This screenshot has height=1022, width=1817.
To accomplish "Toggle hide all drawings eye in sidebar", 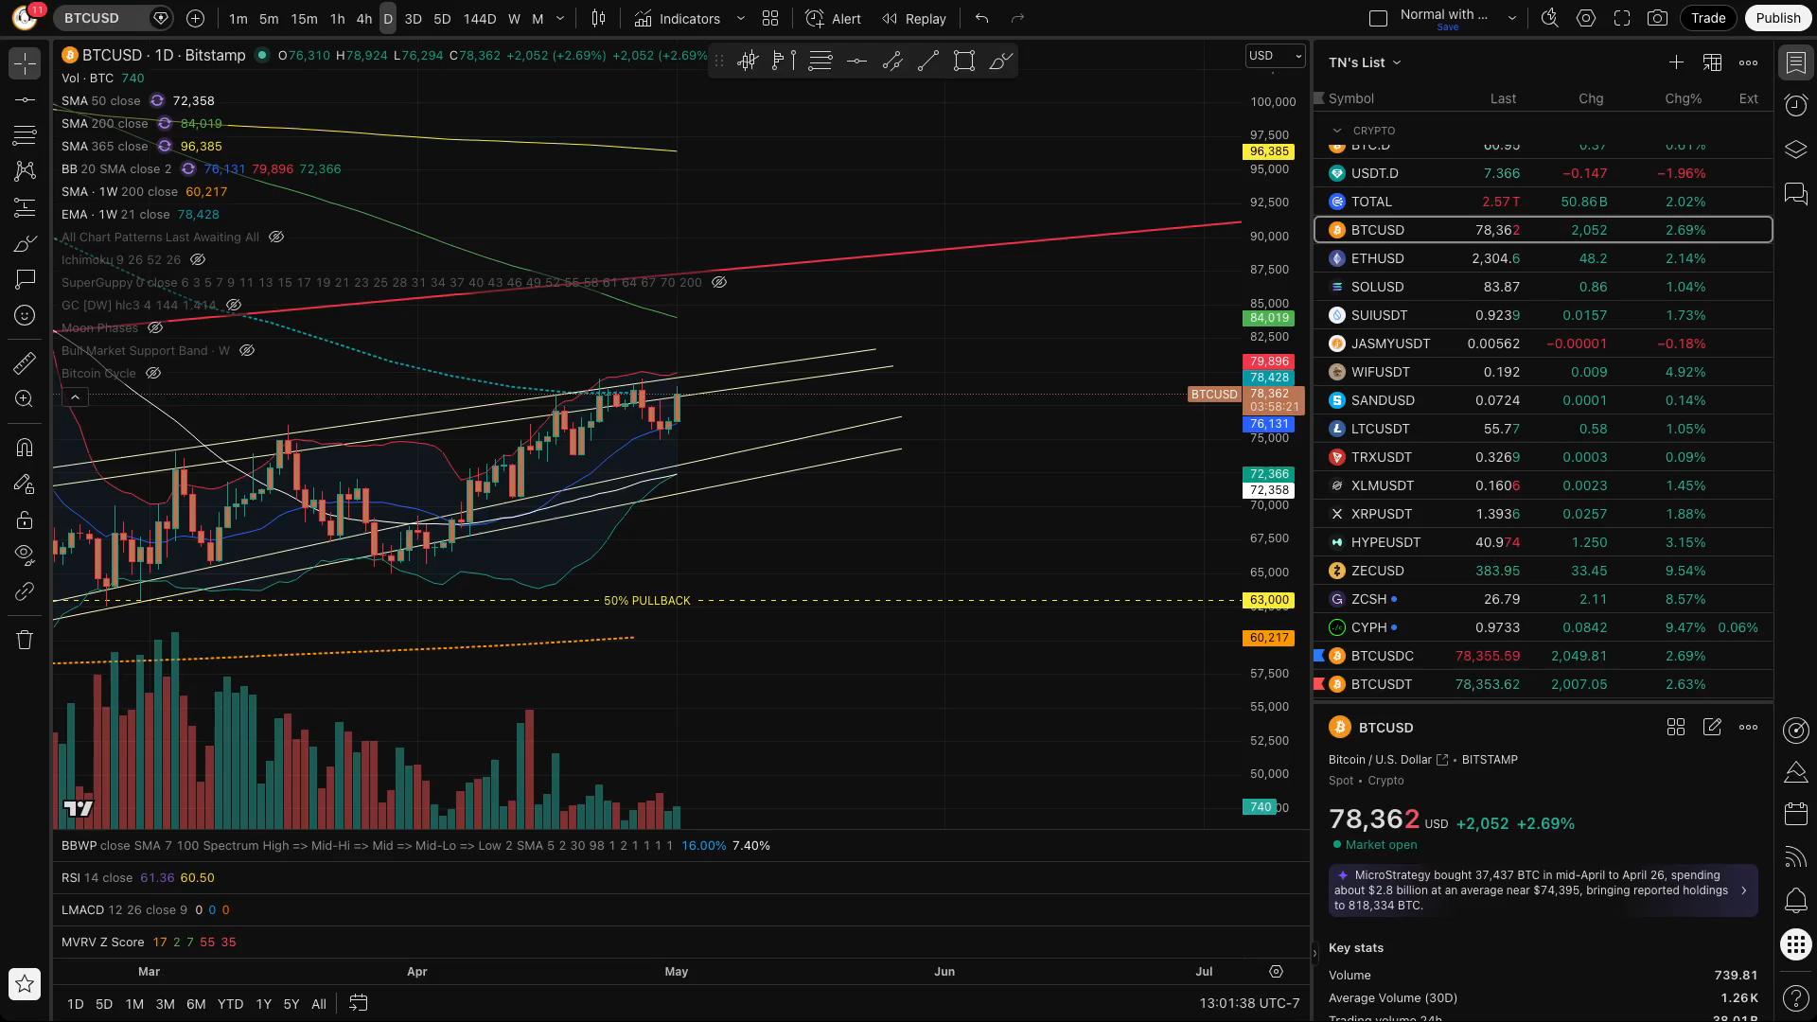I will [x=25, y=554].
